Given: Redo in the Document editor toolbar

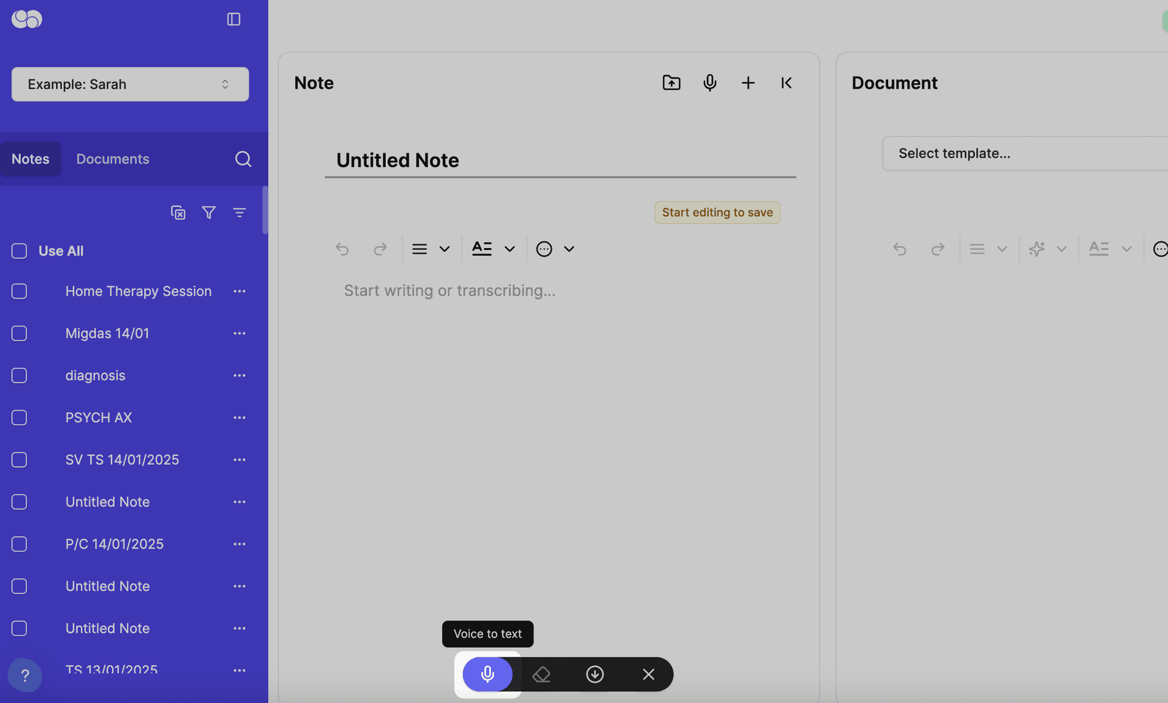Looking at the screenshot, I should 938,249.
